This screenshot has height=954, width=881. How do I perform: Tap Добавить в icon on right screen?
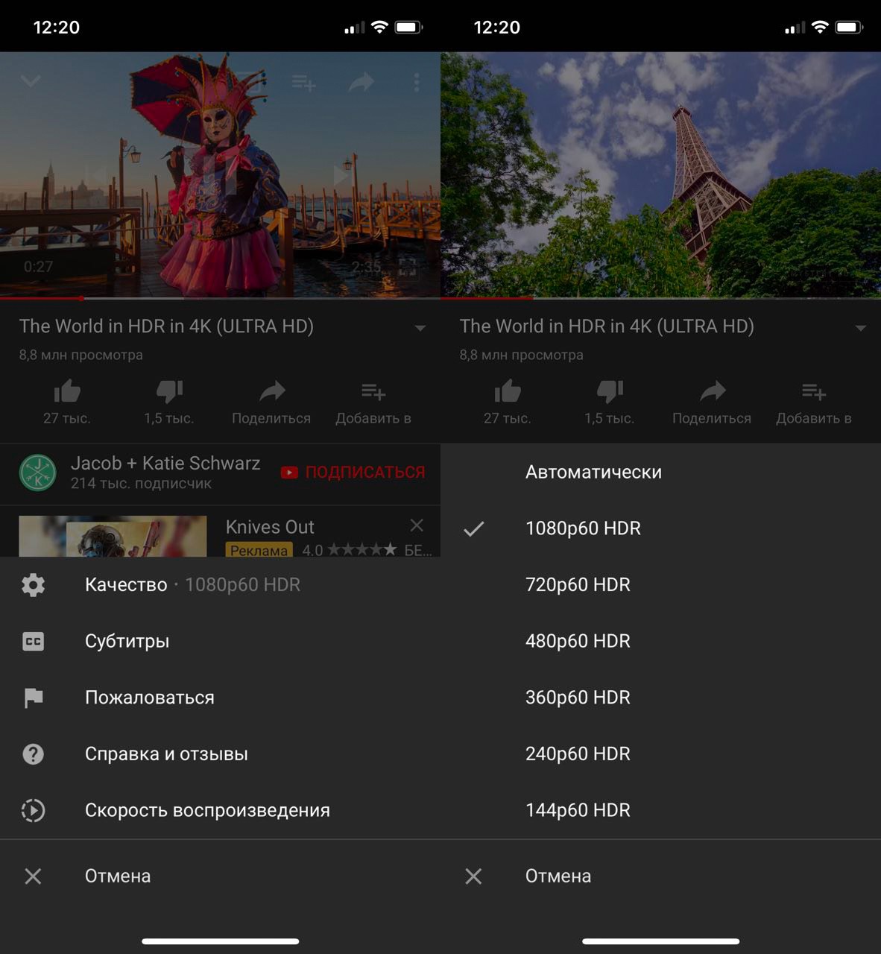[x=814, y=402]
